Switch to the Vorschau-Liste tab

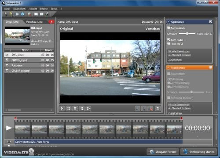pos(34,22)
